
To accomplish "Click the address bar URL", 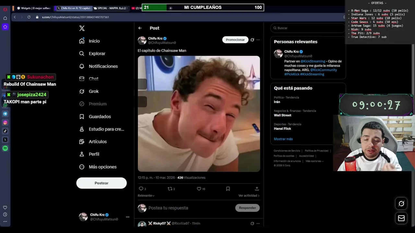I will tap(76, 17).
